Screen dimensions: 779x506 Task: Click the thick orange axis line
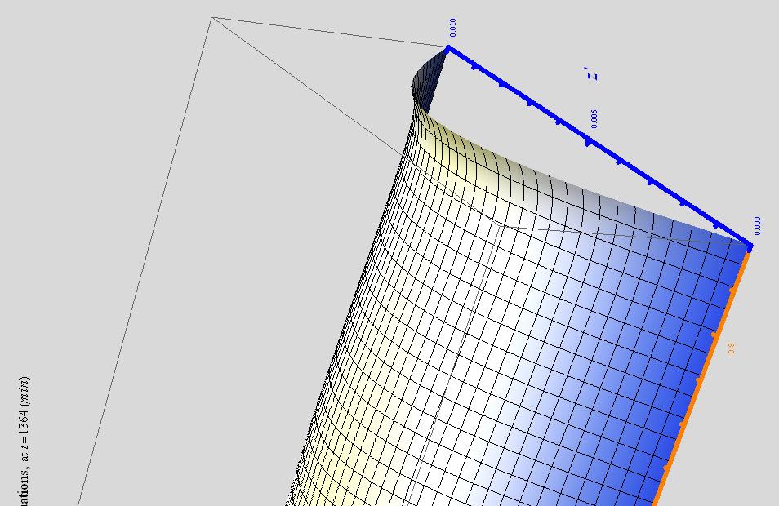[701, 377]
